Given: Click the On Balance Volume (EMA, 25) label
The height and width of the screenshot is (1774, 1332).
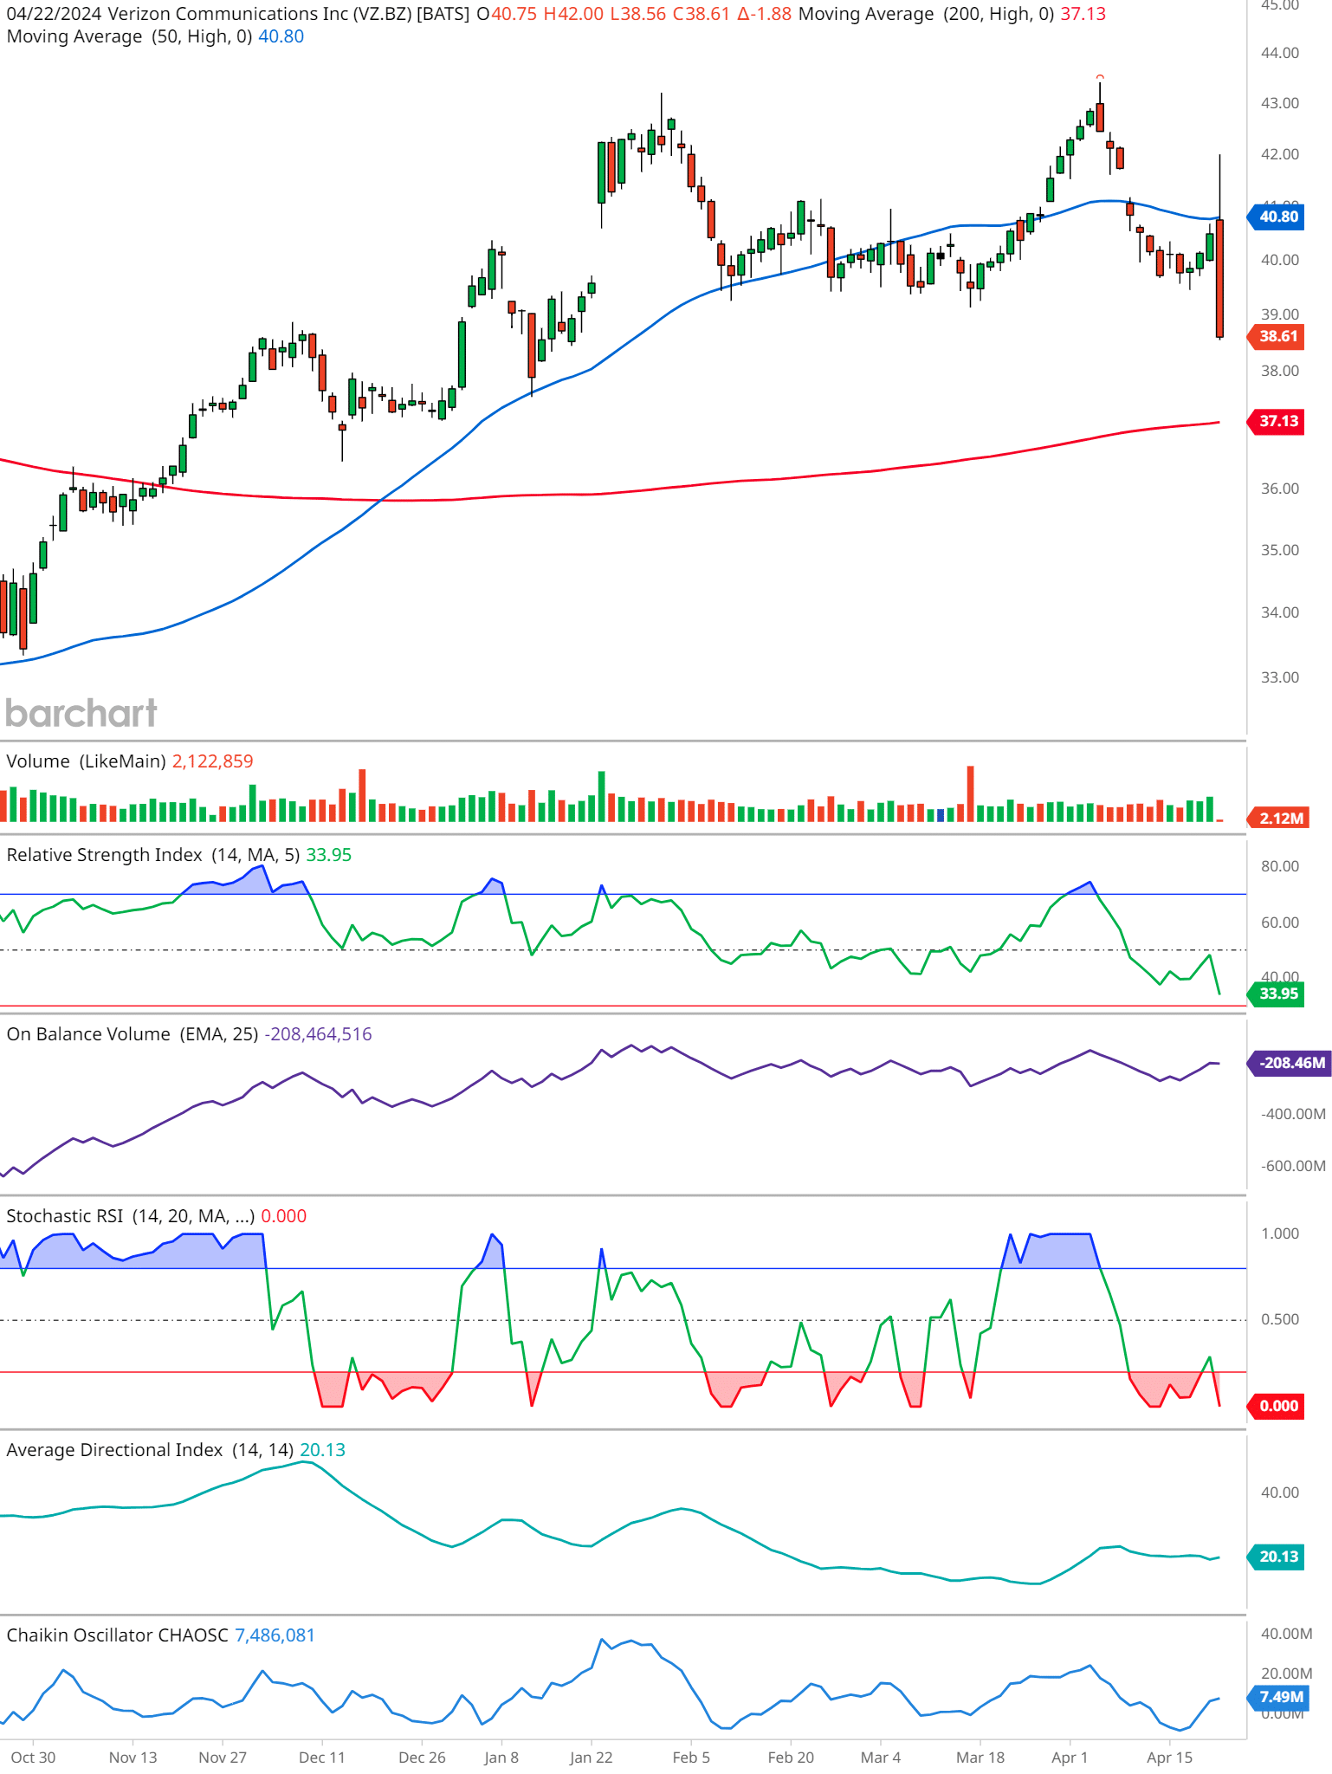Looking at the screenshot, I should pyautogui.click(x=133, y=1034).
